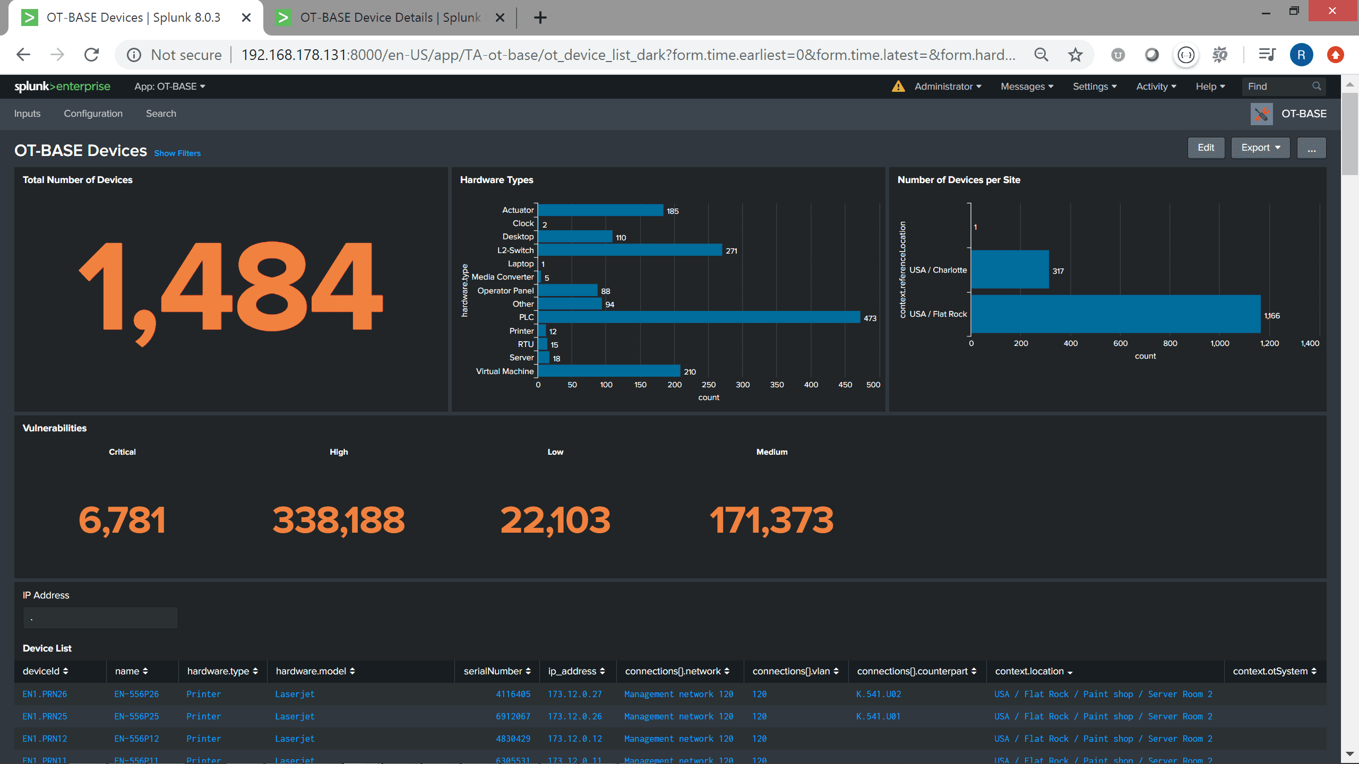
Task: Open site information Not secure icon
Action: 134,55
